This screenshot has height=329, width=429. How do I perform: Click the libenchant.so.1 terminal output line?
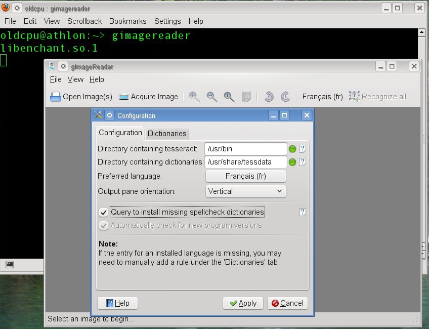click(x=49, y=48)
